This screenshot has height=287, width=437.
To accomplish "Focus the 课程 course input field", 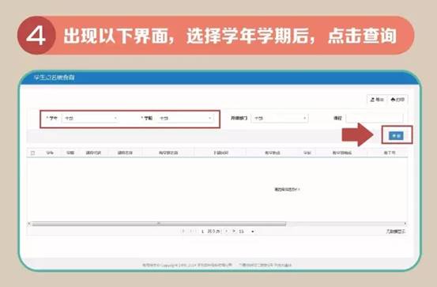I will (375, 119).
